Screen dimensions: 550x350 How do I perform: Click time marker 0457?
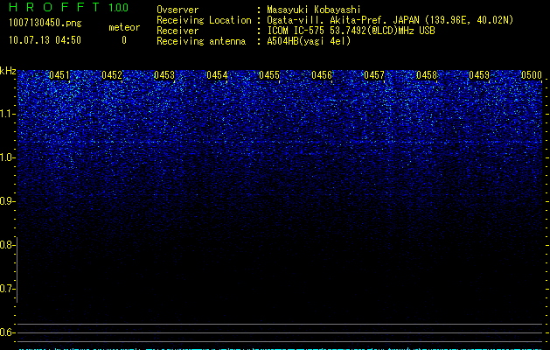coord(374,75)
